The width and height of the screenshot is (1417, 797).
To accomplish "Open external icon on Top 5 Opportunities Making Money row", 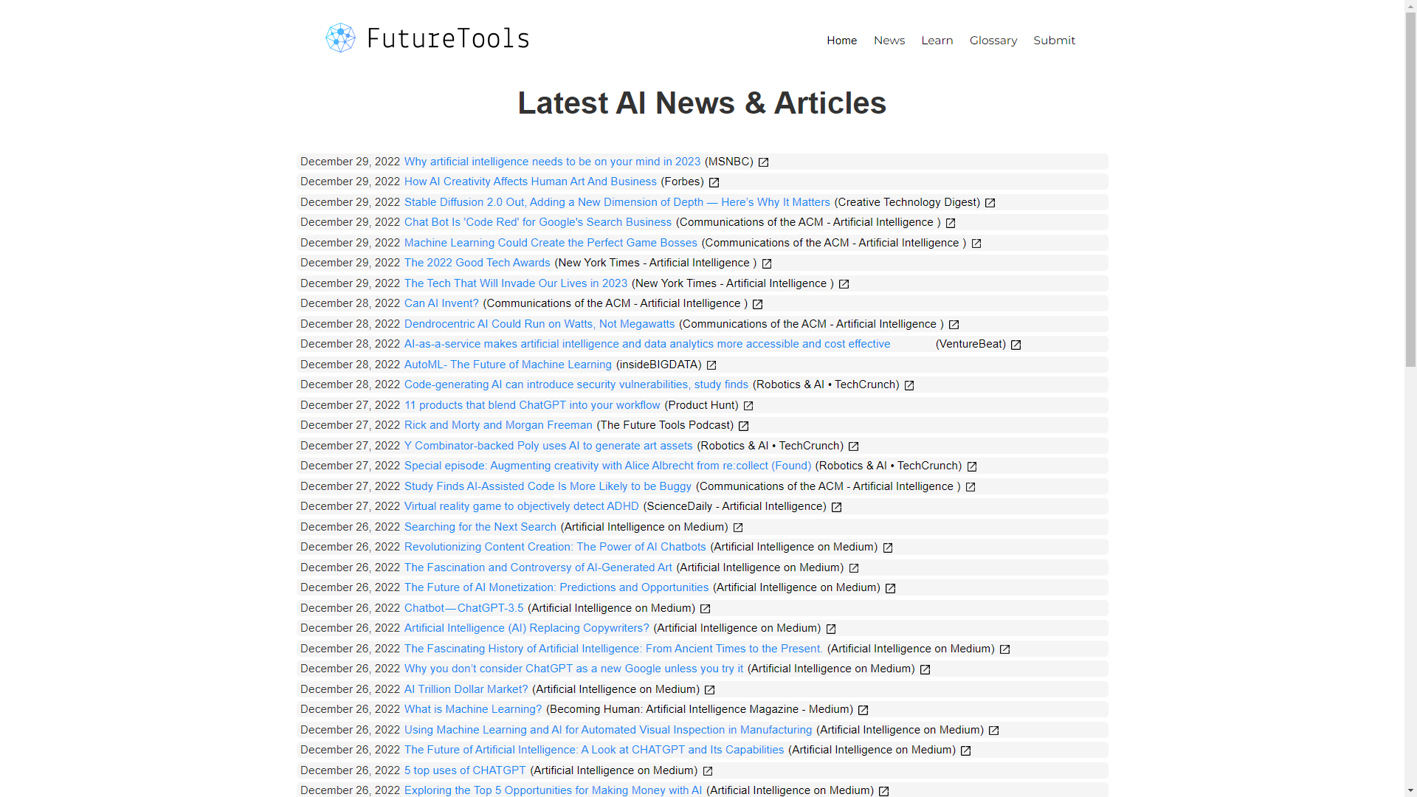I will point(884,791).
